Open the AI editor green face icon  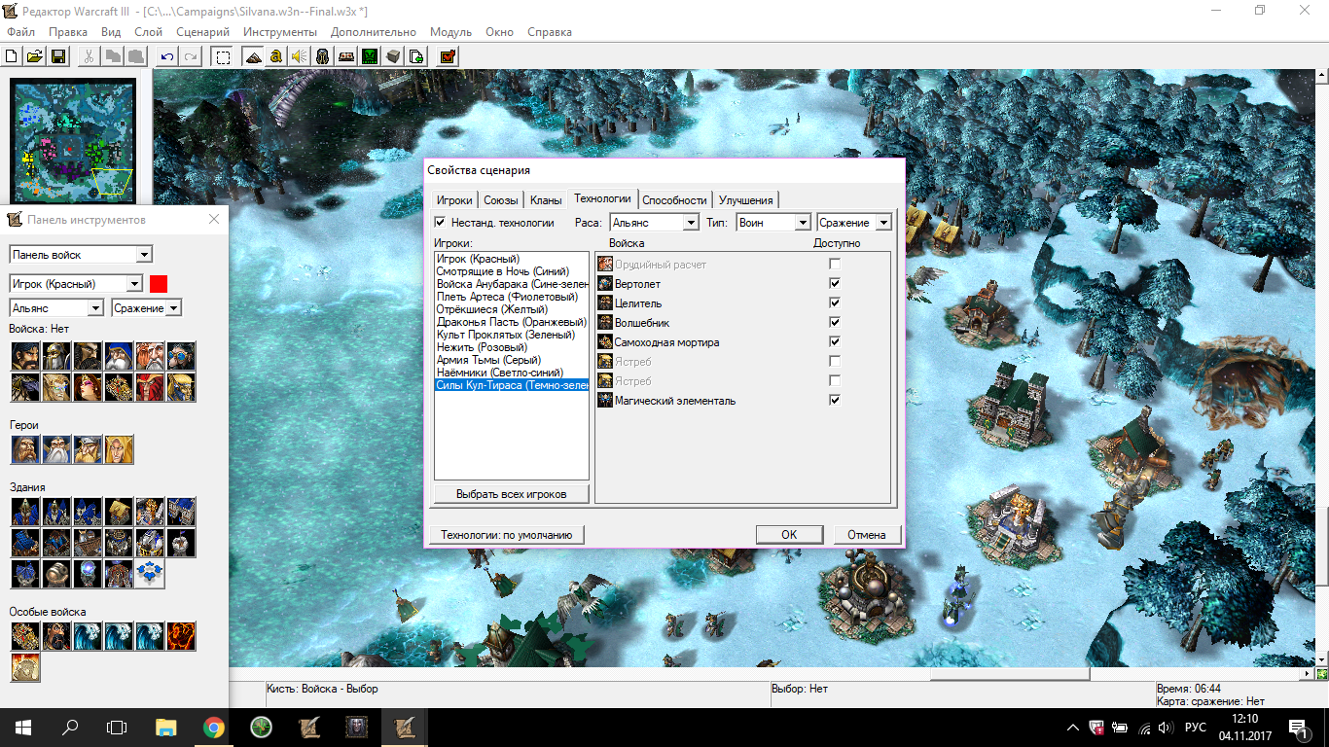point(370,56)
